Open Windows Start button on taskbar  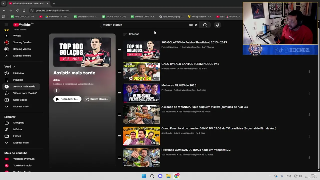[144, 176]
